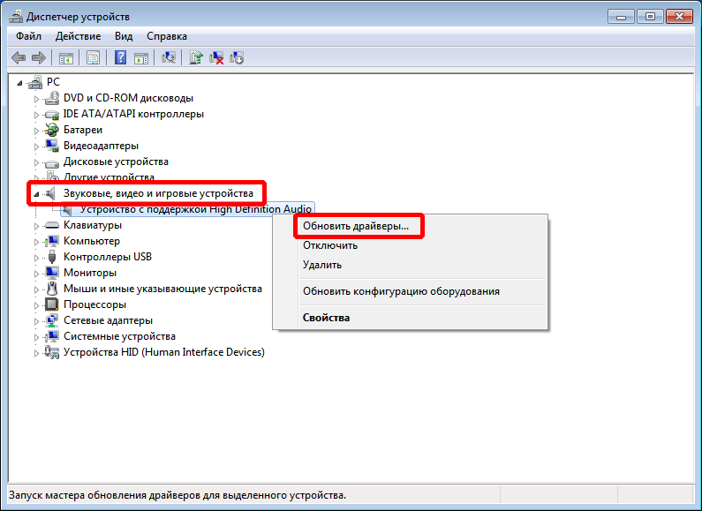Click the status bar text Запуск мастера обновления драйверов

click(x=177, y=495)
